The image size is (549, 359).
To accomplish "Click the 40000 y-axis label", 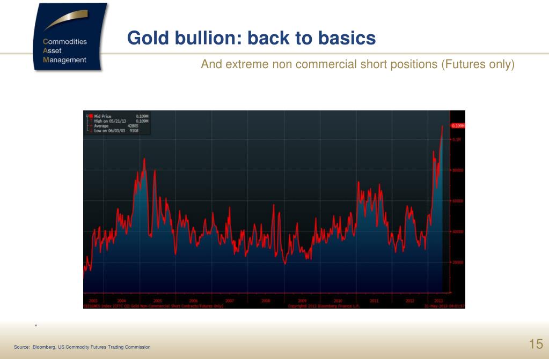I will [x=458, y=232].
